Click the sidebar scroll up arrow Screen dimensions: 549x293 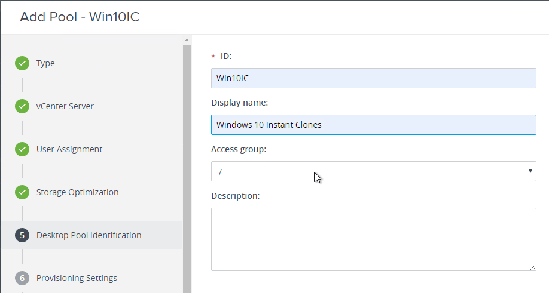coord(187,40)
